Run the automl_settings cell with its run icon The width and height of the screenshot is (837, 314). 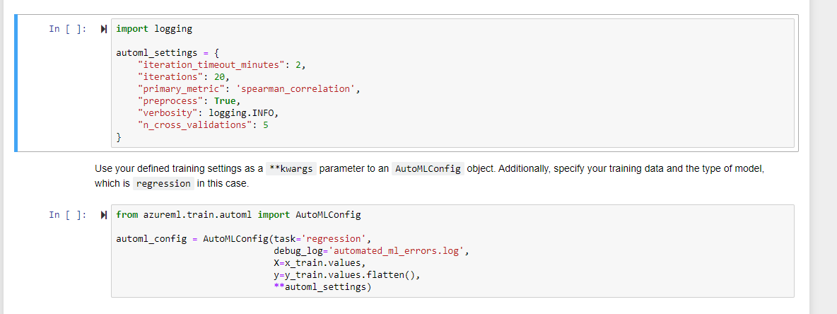coord(103,30)
